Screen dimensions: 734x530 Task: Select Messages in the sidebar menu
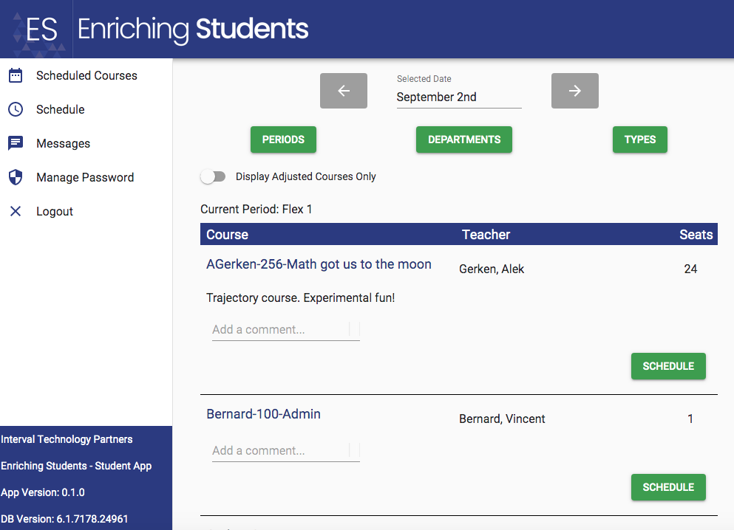(63, 143)
